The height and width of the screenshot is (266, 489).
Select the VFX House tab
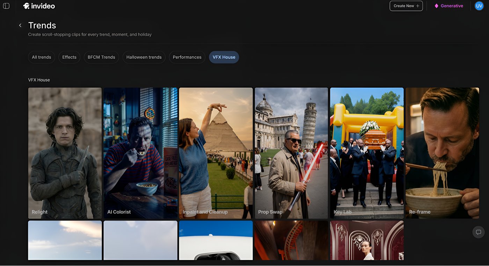pyautogui.click(x=224, y=57)
